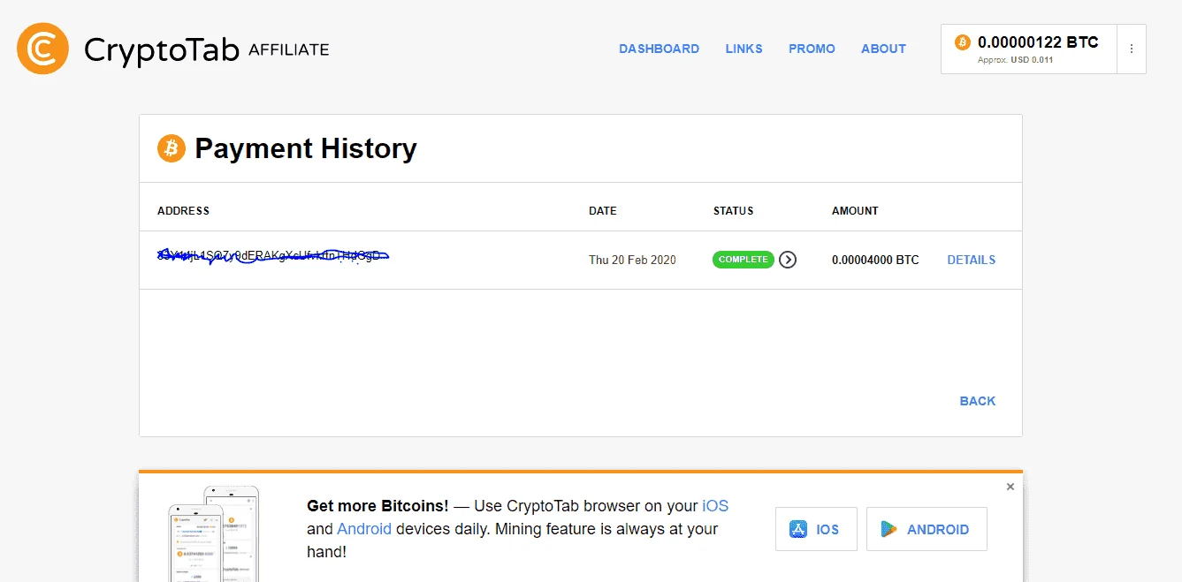Screen dimensions: 1182x582
Task: Click the IOS App Store button
Action: 816,529
